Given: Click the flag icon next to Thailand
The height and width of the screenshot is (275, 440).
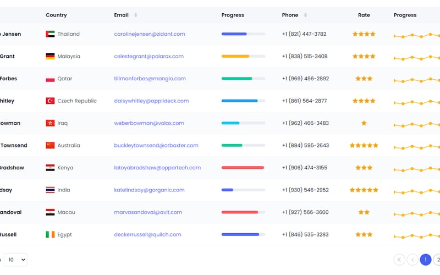Looking at the screenshot, I should click(x=50, y=34).
